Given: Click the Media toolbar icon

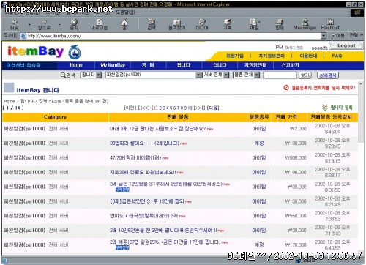Looking at the screenshot, I should pyautogui.click(x=202, y=24).
